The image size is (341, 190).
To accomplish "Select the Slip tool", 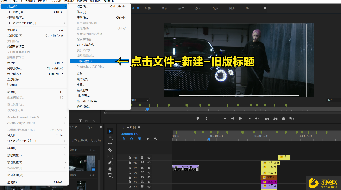I will 110,156.
